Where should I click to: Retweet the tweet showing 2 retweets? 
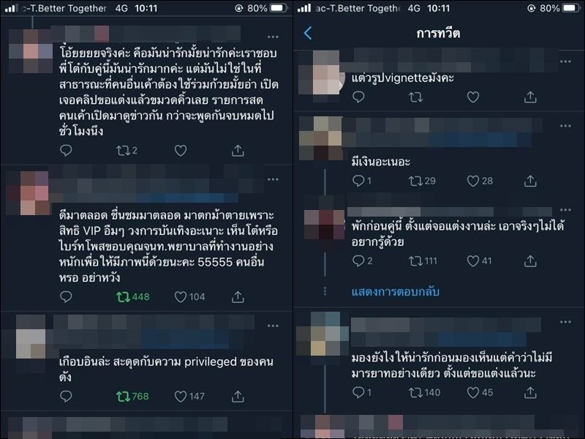coord(127,151)
